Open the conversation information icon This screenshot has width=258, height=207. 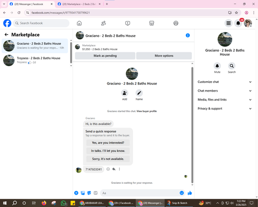tap(188, 35)
